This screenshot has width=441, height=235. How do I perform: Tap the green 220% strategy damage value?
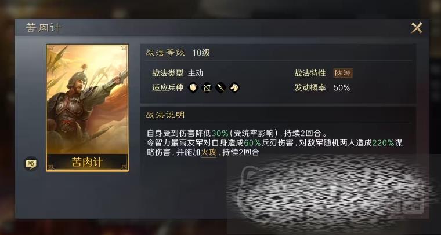tap(383, 143)
